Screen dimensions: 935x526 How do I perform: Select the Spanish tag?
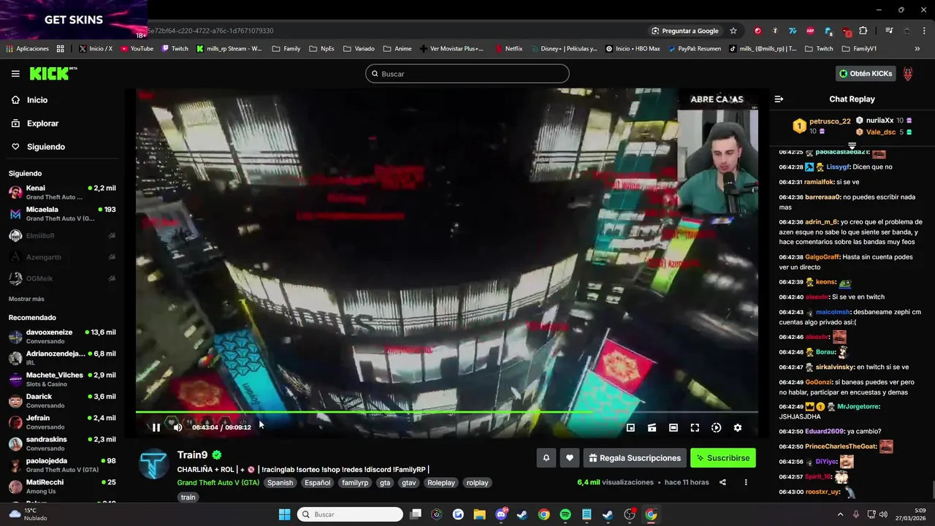(x=280, y=483)
